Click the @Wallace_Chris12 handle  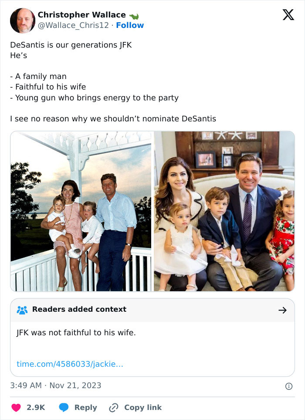click(x=73, y=25)
